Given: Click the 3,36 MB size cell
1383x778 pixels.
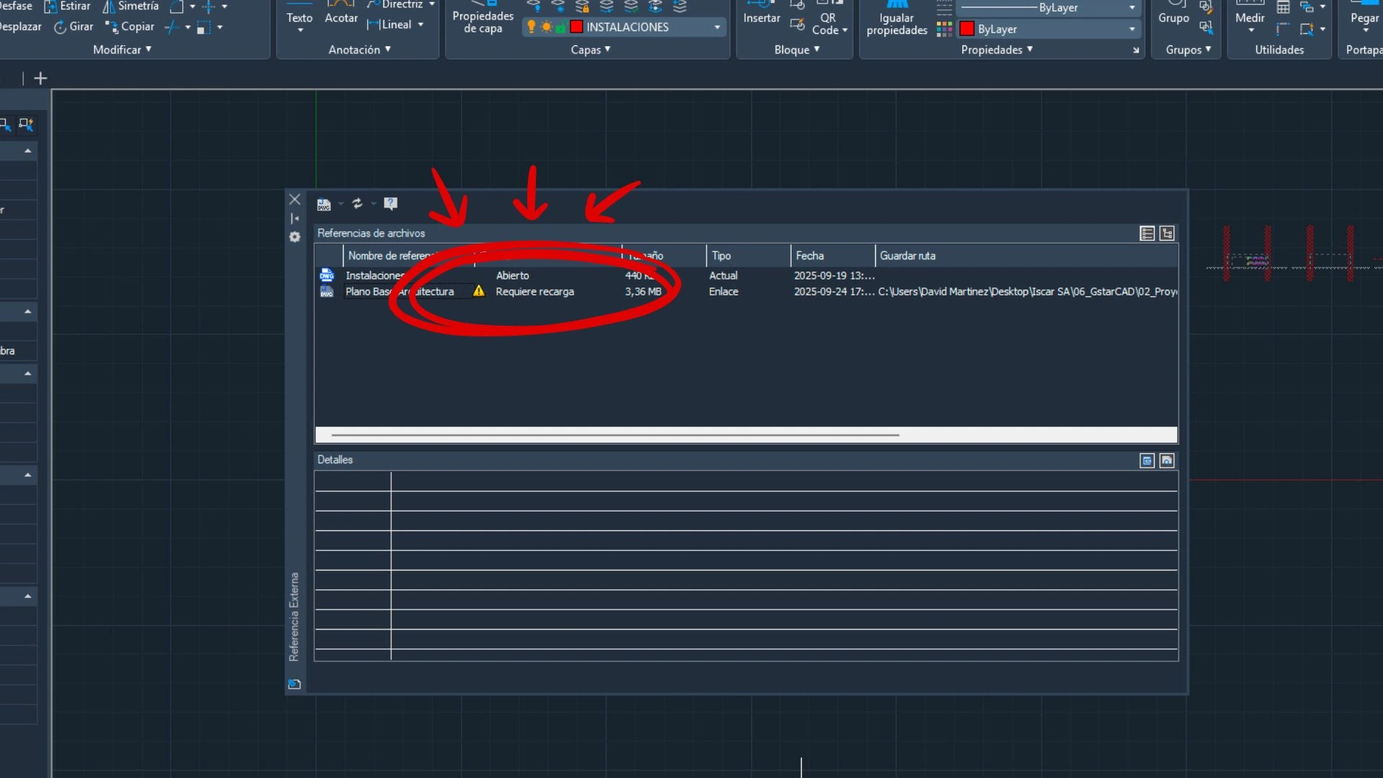Looking at the screenshot, I should click(643, 292).
